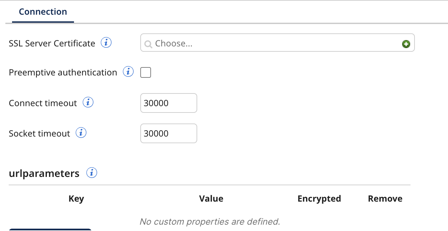The image size is (448, 231).
Task: Click into the Connect timeout field
Action: [168, 103]
